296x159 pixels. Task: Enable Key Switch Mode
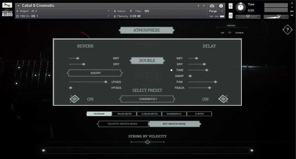pyautogui.click(x=174, y=124)
